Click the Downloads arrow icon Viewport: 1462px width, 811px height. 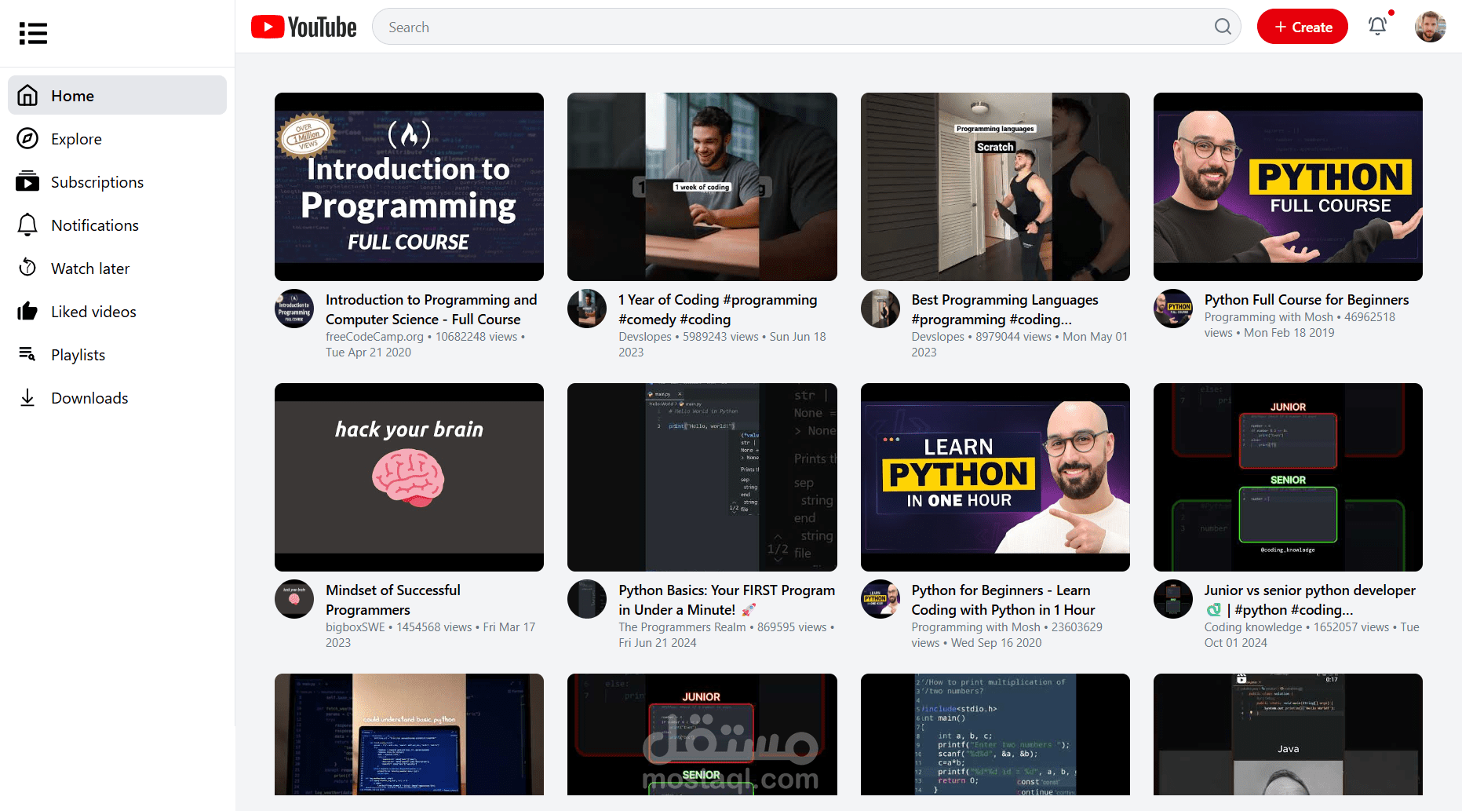tap(27, 397)
